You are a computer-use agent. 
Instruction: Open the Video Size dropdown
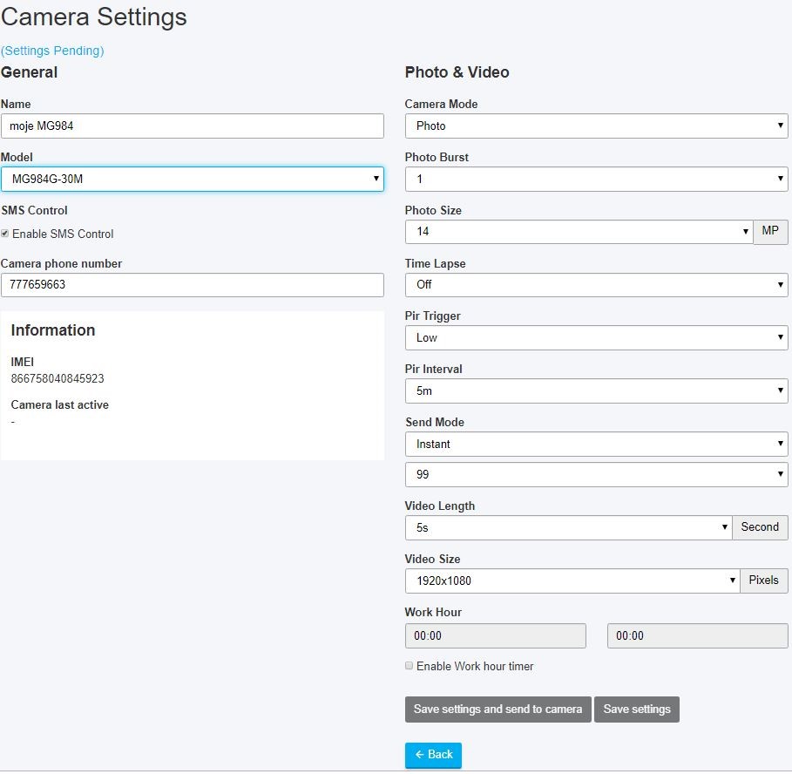pyautogui.click(x=572, y=580)
